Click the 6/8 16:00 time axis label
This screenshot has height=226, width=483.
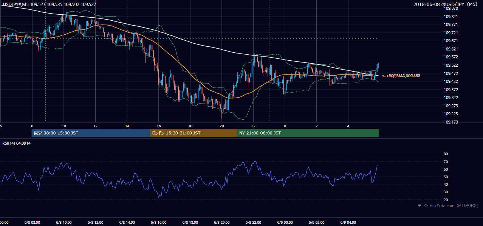click(158, 222)
